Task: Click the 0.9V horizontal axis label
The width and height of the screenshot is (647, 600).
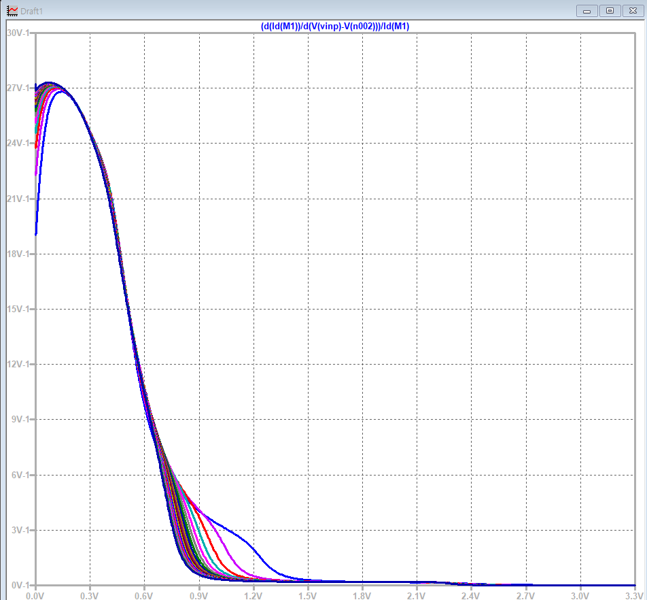Action: [198, 595]
